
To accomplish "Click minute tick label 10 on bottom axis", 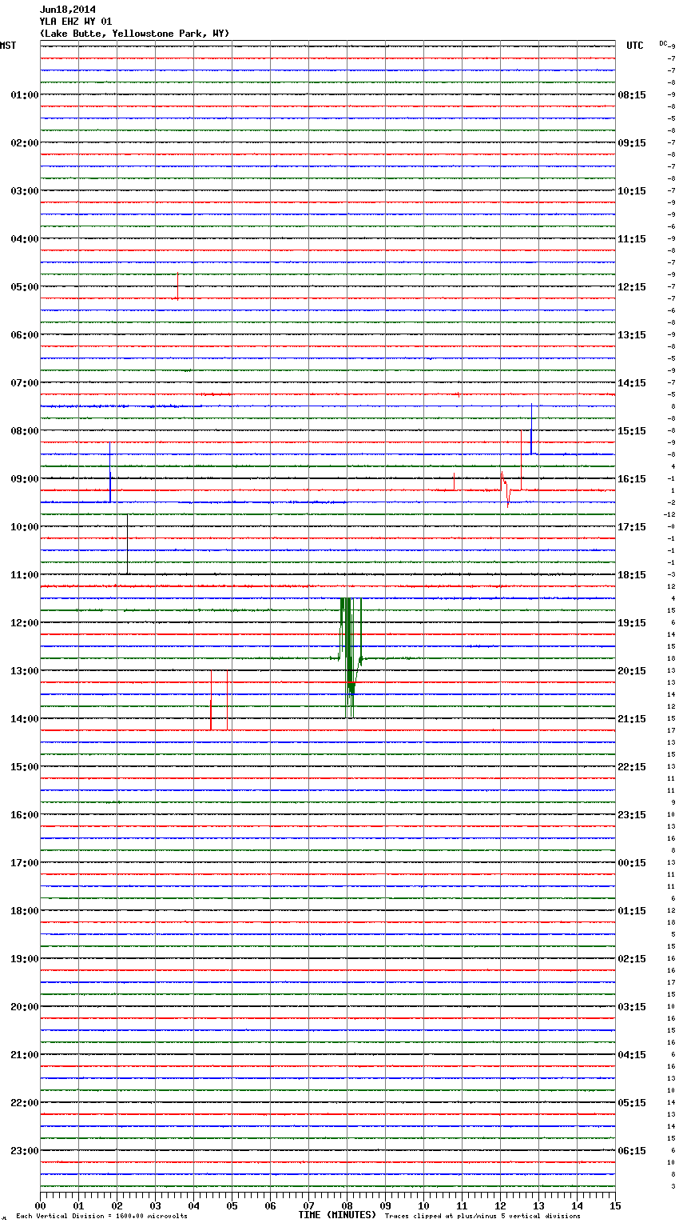I will [423, 1205].
